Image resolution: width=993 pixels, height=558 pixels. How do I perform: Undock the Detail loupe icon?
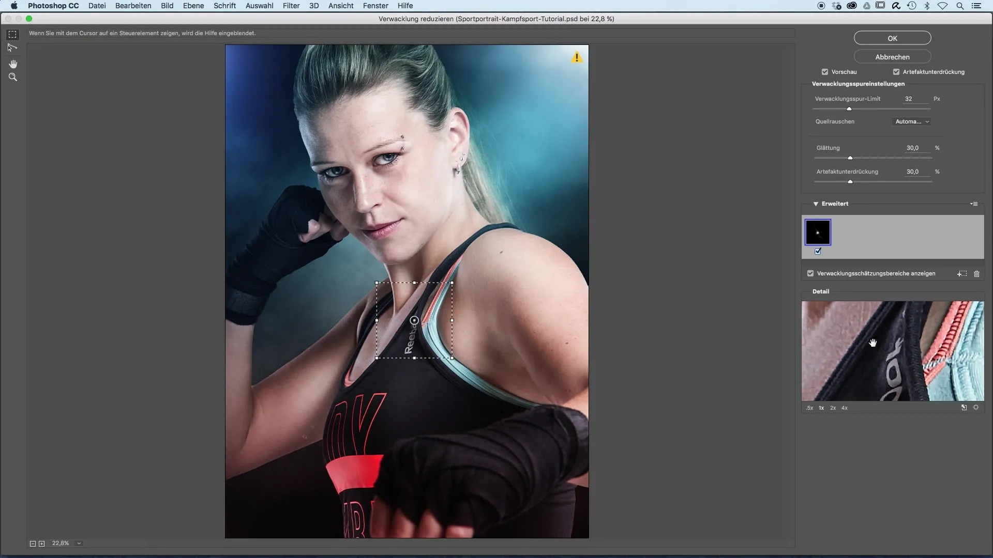964,408
